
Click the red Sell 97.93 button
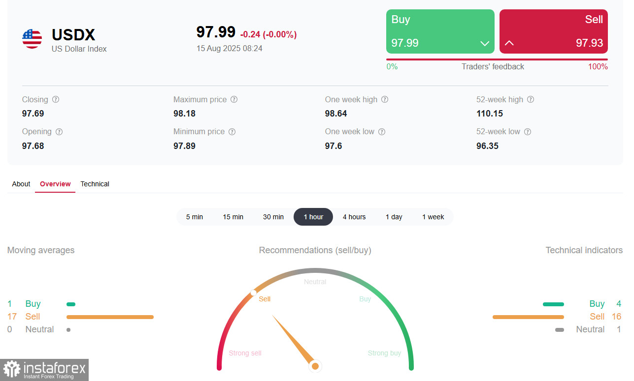click(x=554, y=31)
